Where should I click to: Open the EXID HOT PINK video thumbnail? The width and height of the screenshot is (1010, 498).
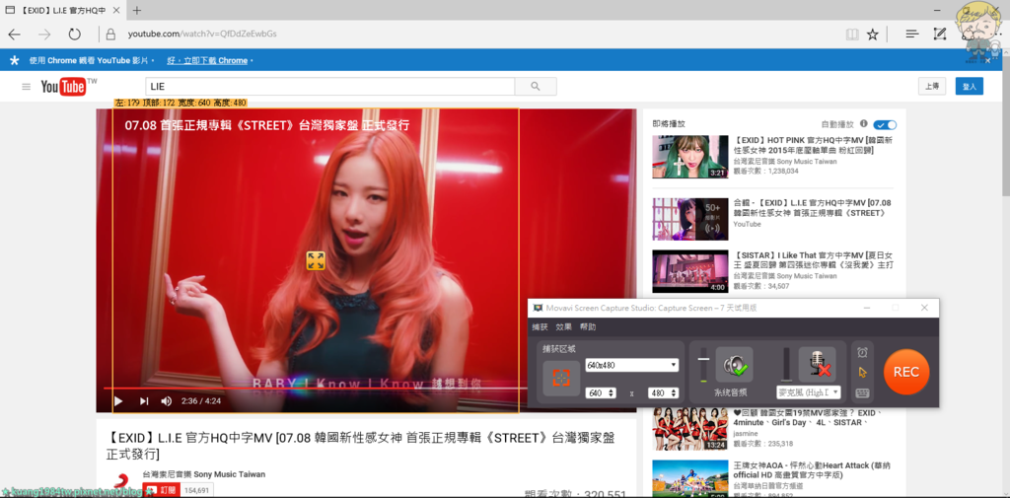click(x=689, y=157)
